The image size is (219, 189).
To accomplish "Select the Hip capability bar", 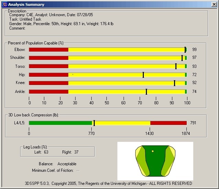I will pos(108,75).
